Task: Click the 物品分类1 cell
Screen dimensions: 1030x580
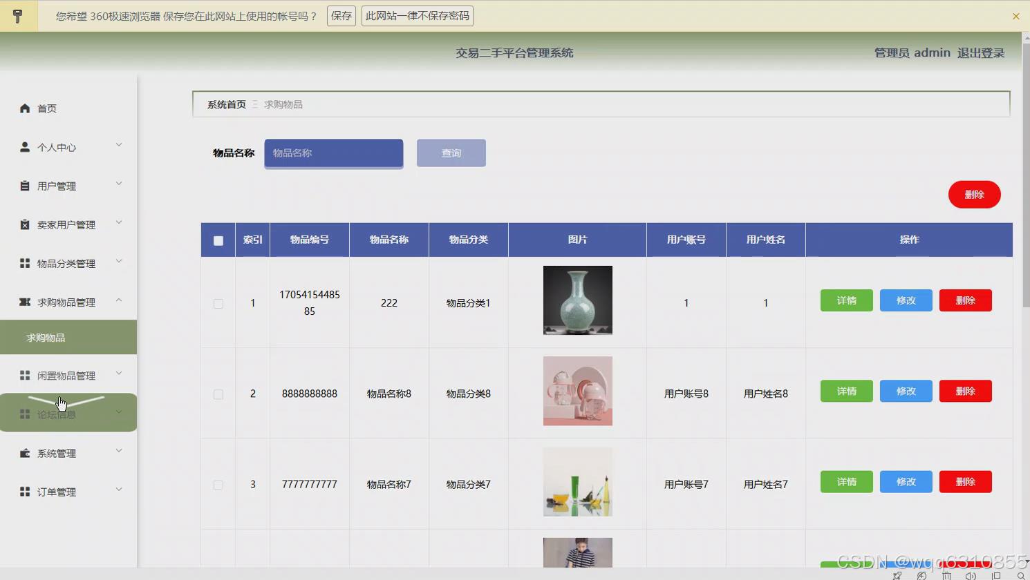Action: point(469,303)
